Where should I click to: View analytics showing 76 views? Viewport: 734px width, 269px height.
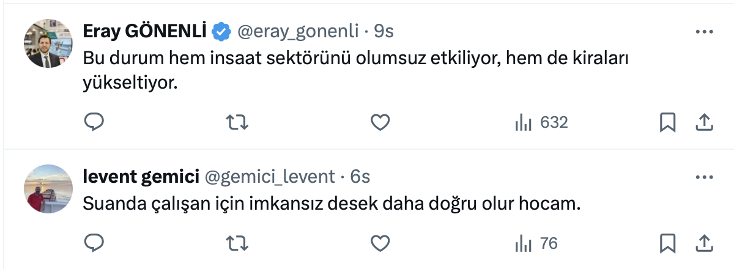click(x=536, y=243)
